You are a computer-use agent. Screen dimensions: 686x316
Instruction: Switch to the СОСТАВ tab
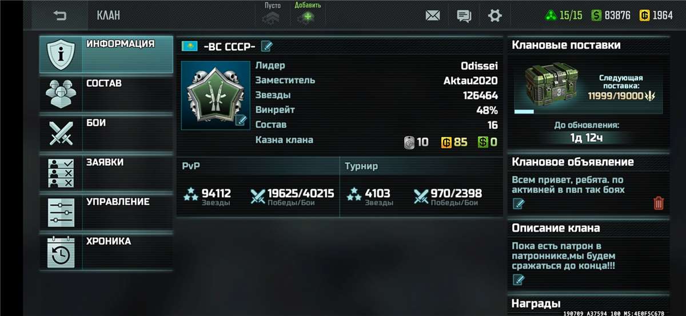[x=106, y=94]
